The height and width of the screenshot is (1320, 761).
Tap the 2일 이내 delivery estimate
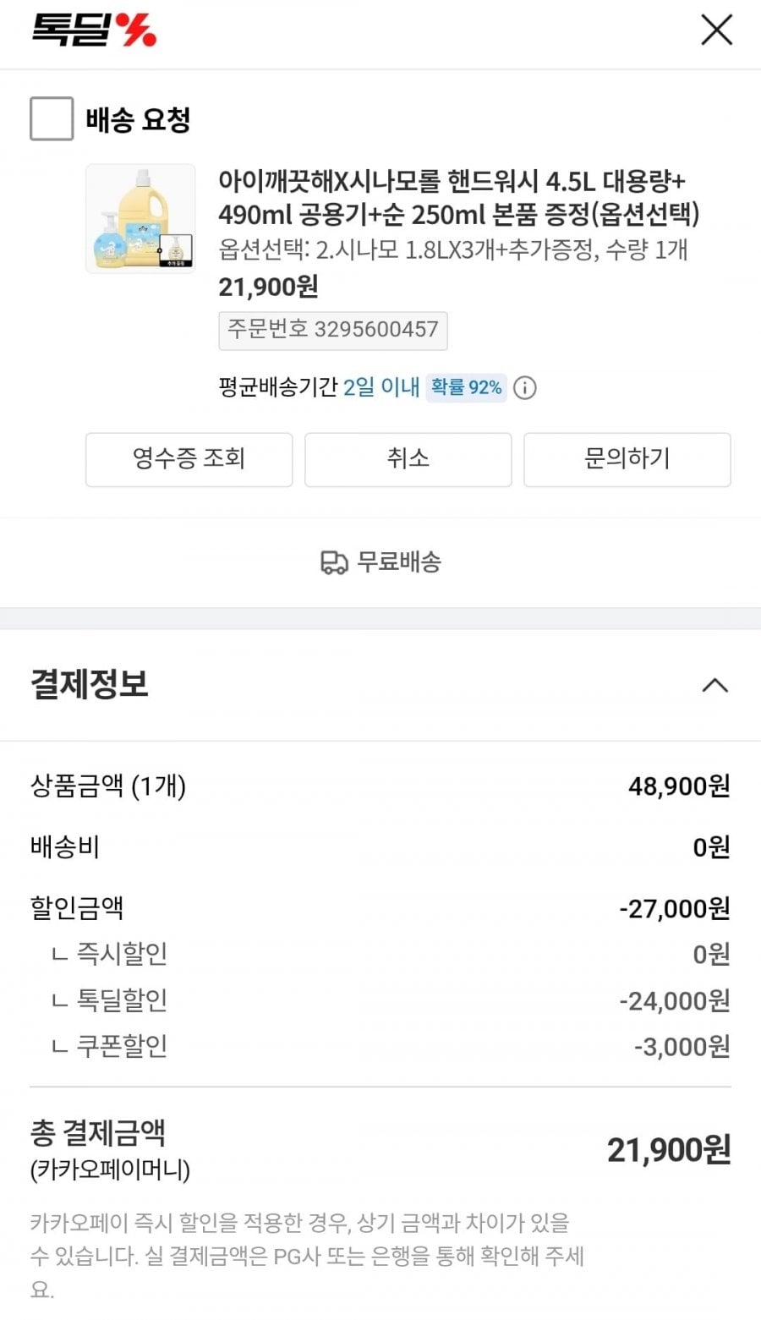380,388
